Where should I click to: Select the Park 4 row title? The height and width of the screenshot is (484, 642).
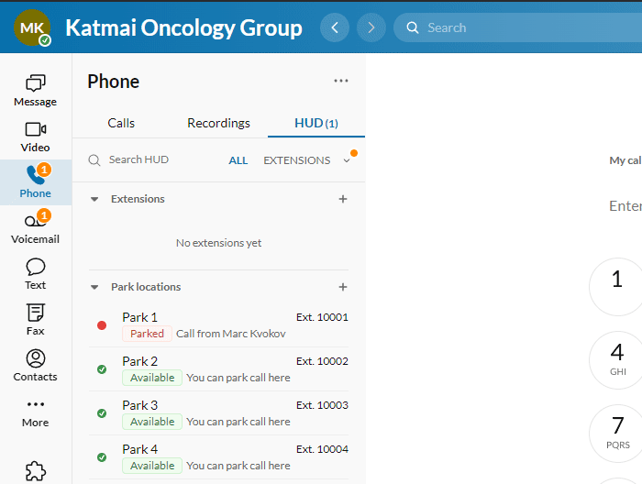[139, 449]
